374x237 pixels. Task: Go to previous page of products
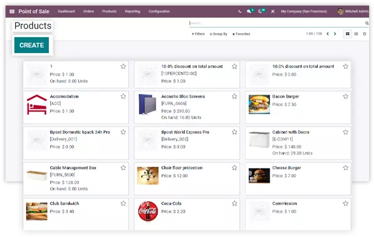pos(328,34)
